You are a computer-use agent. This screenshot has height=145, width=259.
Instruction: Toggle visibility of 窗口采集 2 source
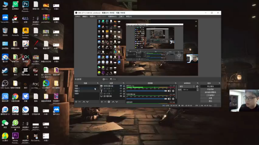pos(121,93)
